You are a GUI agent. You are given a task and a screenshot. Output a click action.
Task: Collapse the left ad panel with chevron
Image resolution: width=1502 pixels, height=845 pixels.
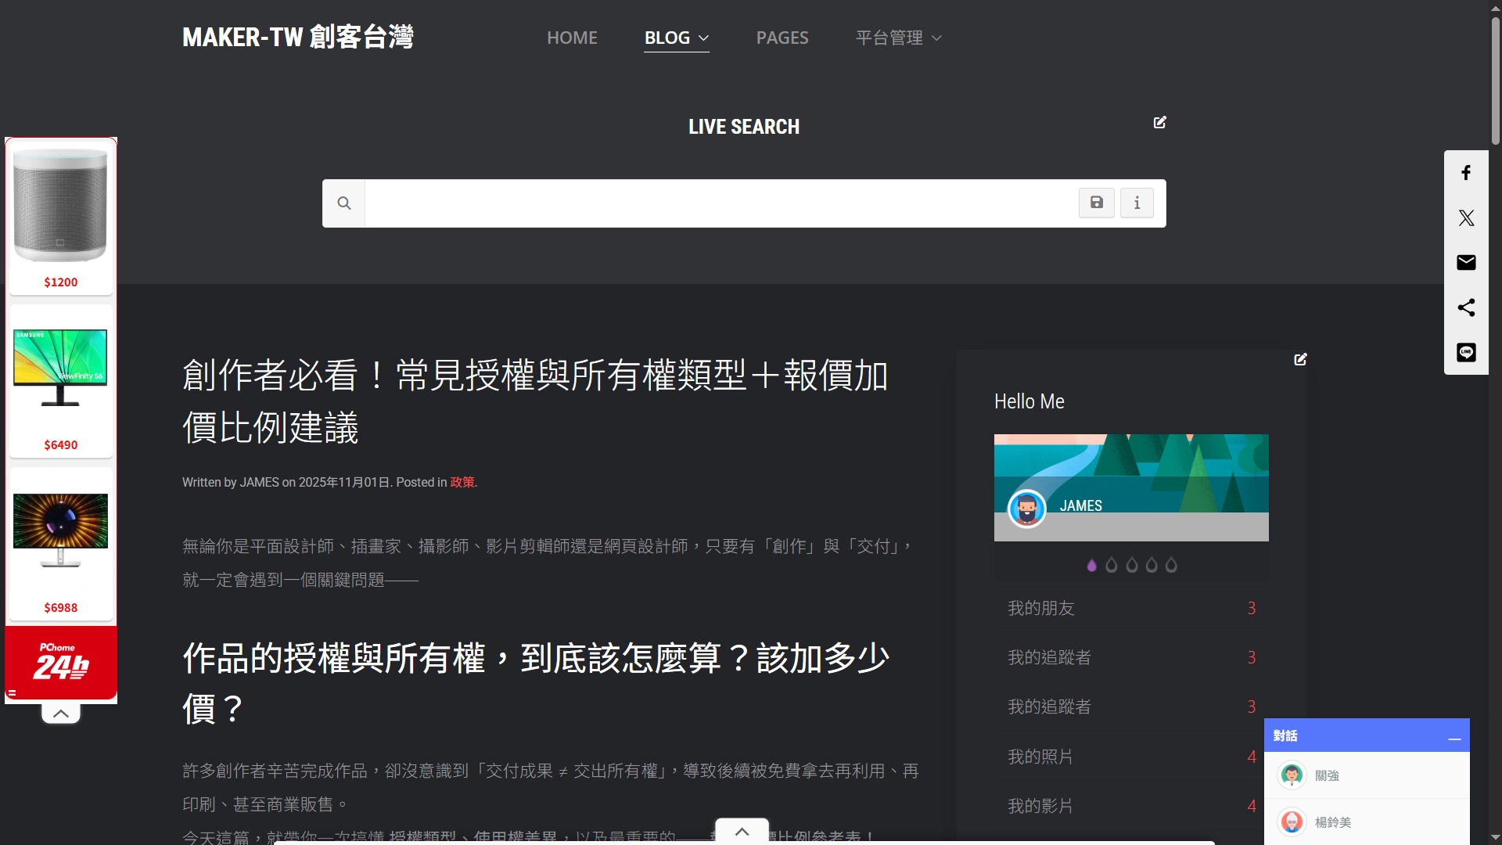(61, 714)
